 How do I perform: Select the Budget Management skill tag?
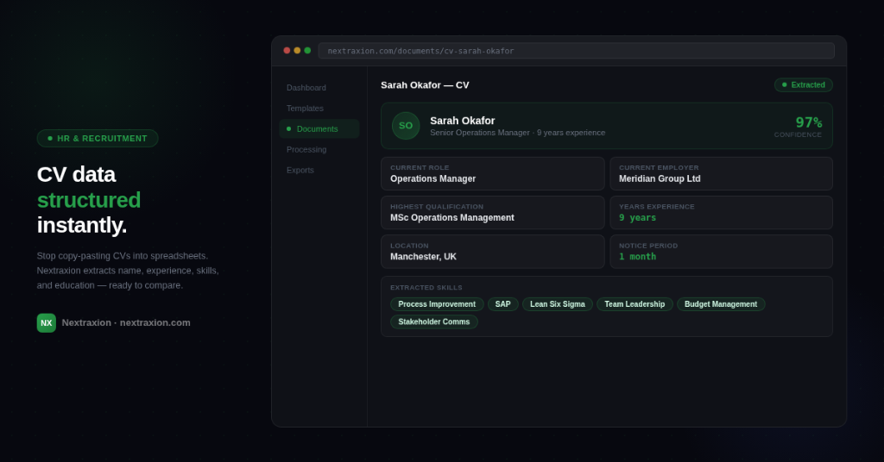[721, 304]
